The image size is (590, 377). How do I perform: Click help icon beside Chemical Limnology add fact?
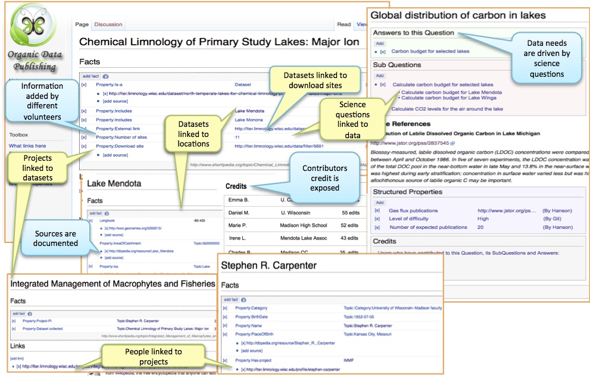click(x=105, y=76)
